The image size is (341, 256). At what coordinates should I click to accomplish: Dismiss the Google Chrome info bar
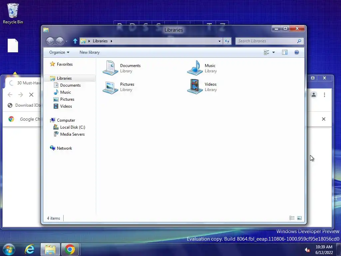[324, 119]
